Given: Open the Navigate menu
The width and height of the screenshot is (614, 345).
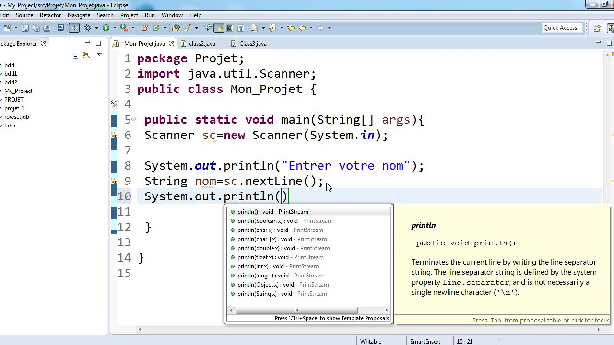Looking at the screenshot, I should click(79, 15).
